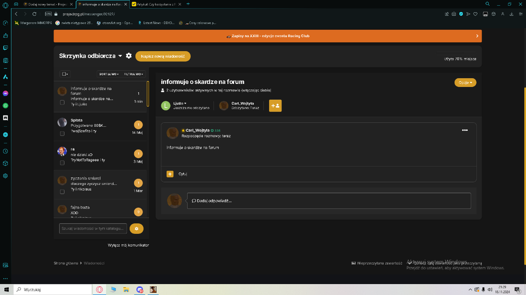Click the Cytuj quote link
This screenshot has height=295, width=526.
[183, 174]
